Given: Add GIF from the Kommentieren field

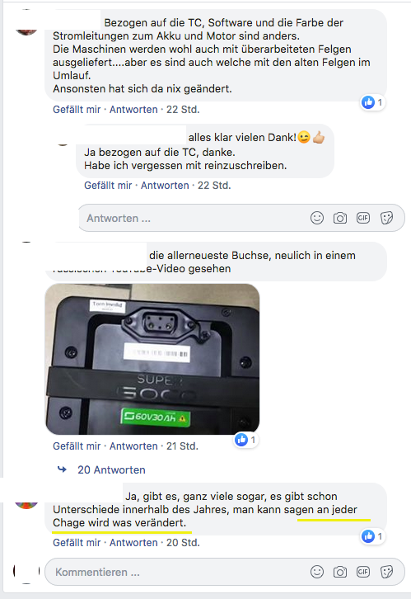Looking at the screenshot, I should click(x=363, y=572).
